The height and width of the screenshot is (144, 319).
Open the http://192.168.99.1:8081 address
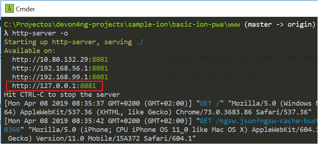coord(60,77)
